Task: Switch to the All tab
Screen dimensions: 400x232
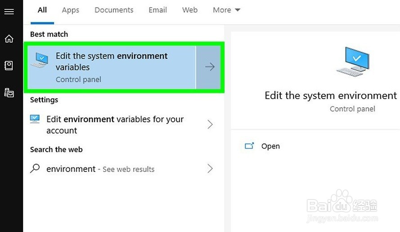Action: pos(42,10)
